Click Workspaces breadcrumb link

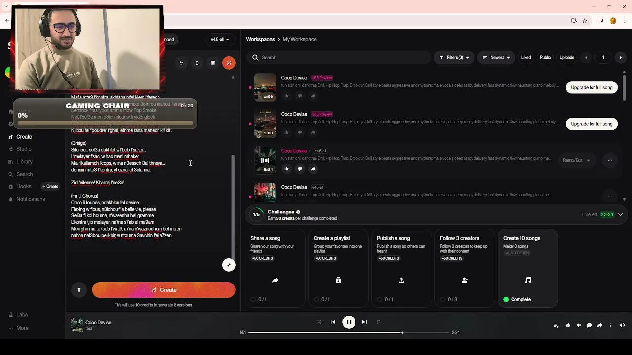[260, 39]
